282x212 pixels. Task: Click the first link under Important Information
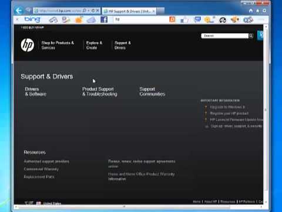(x=227, y=107)
